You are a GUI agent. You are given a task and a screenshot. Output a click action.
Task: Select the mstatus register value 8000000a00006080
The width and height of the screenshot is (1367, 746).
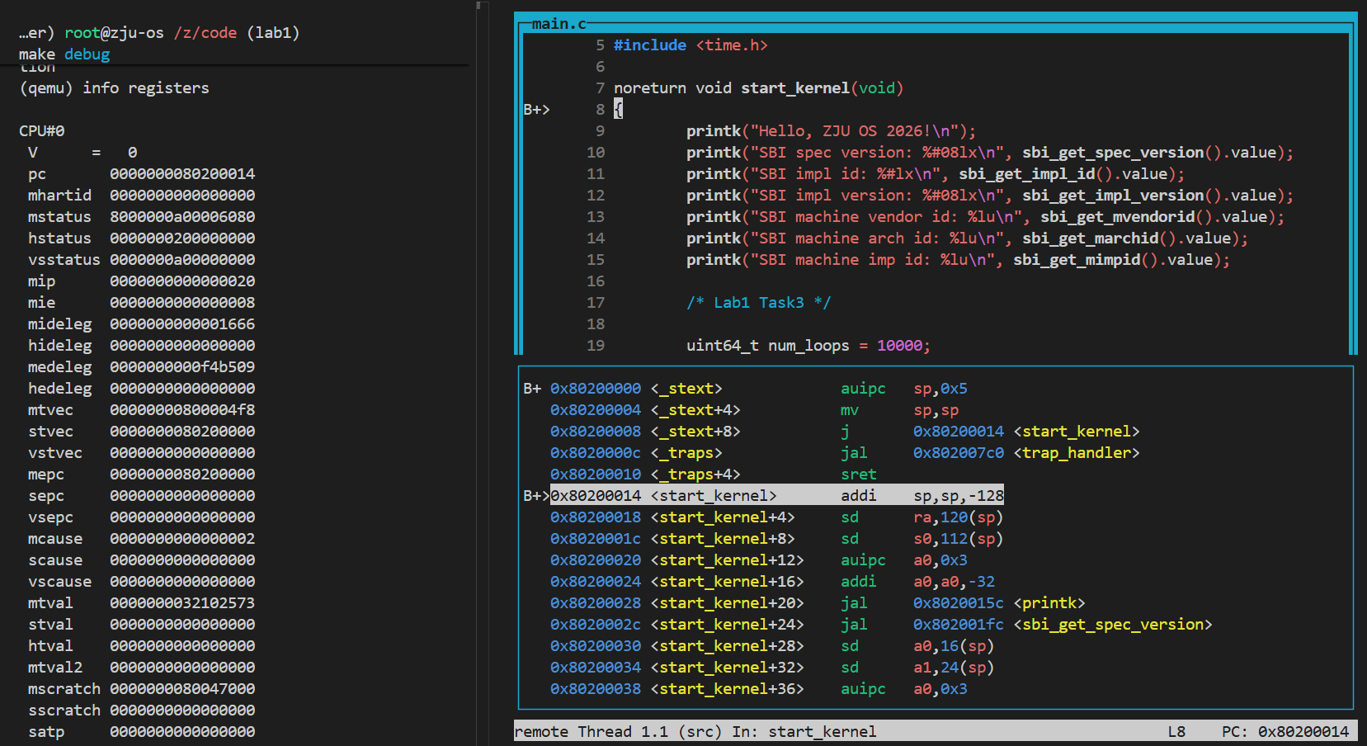[182, 217]
